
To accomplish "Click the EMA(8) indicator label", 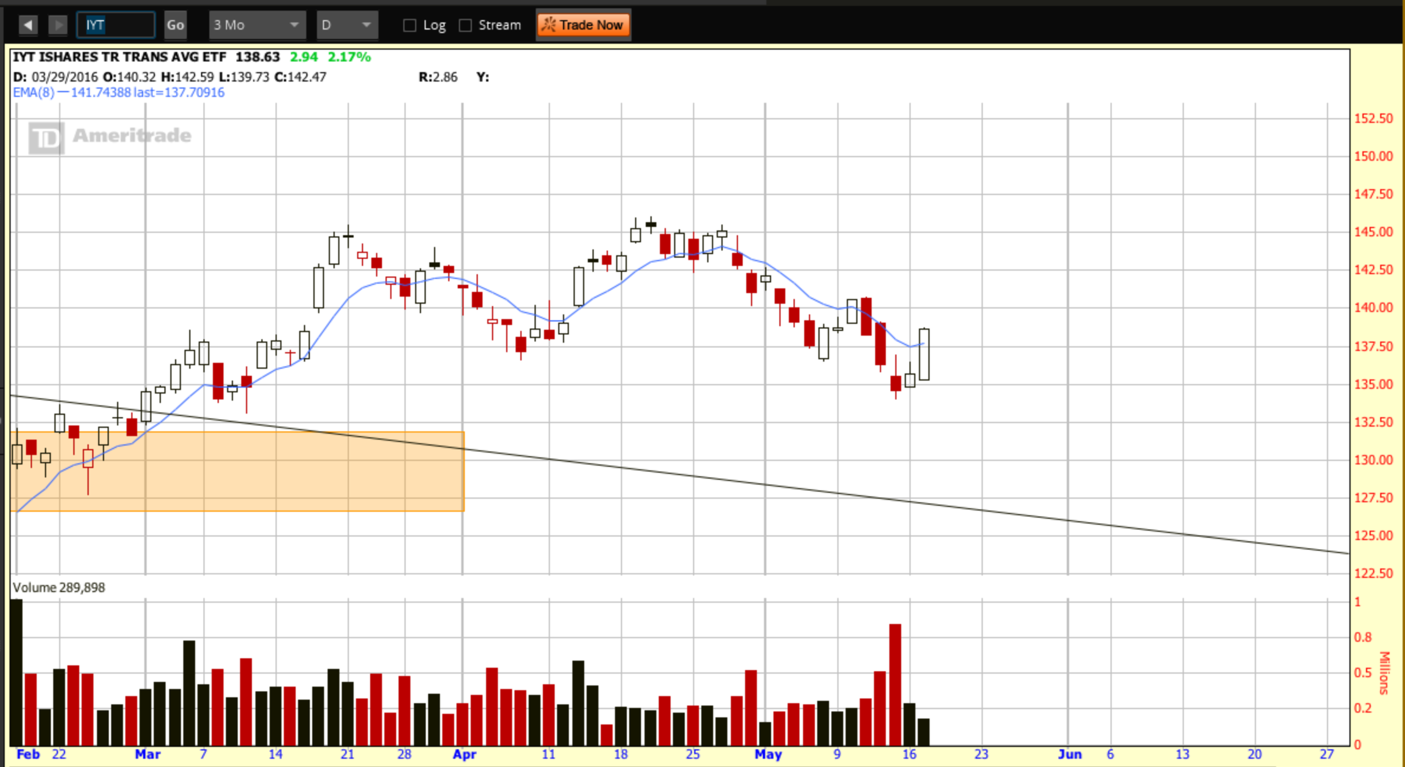I will pos(34,93).
